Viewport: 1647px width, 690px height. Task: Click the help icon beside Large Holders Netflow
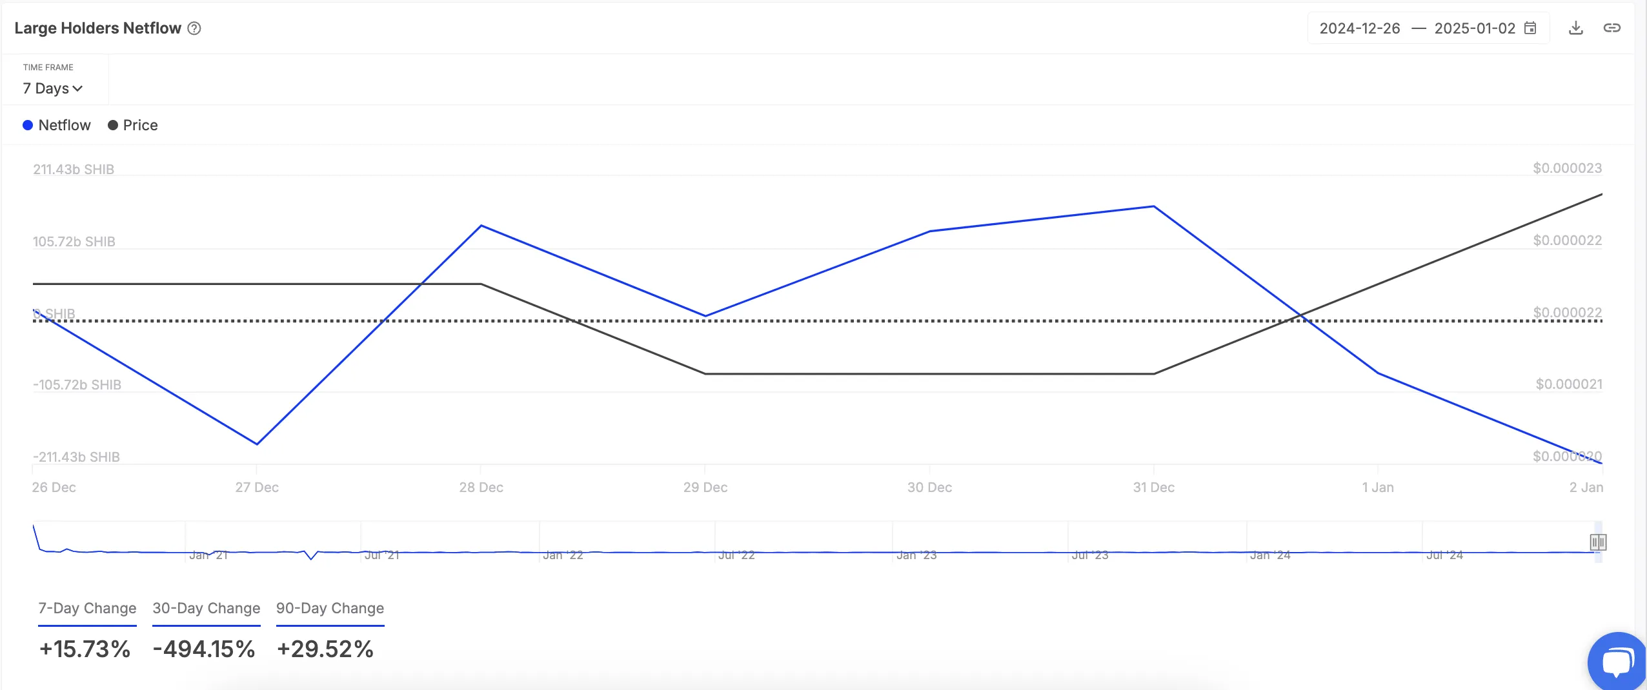point(194,28)
